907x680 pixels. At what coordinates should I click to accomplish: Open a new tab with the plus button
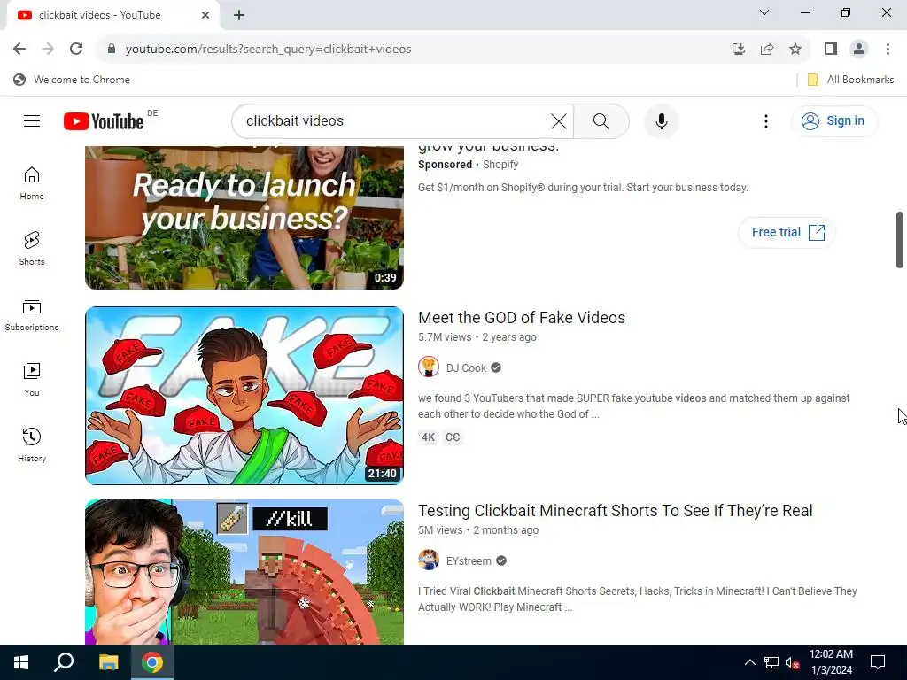[x=239, y=15]
